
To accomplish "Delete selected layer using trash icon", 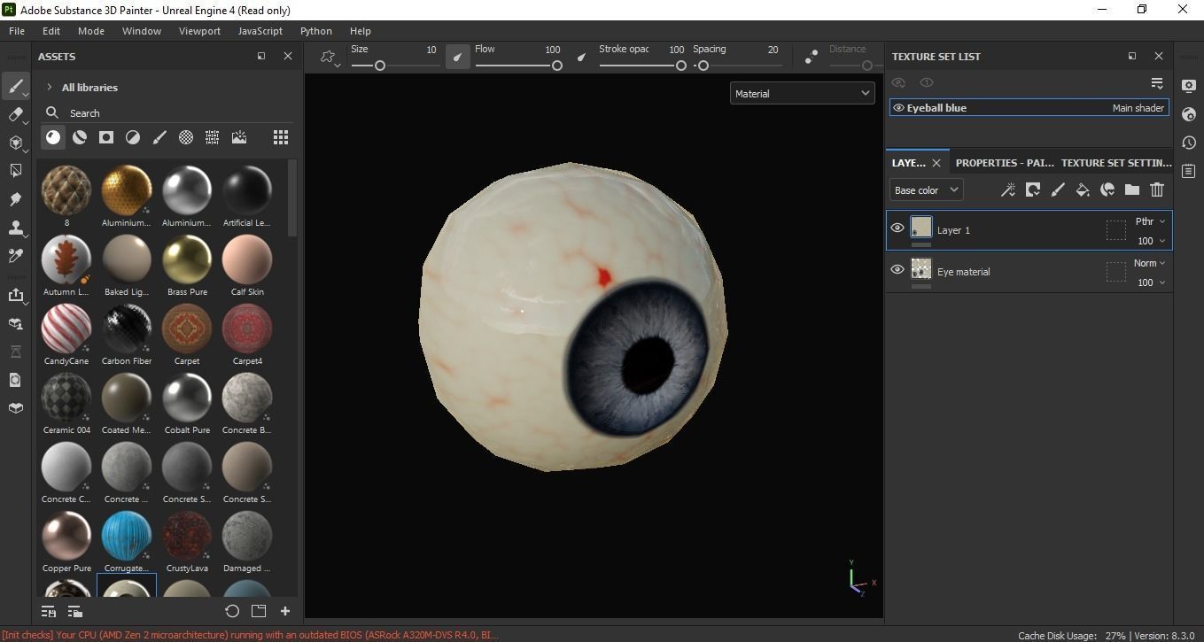I will (x=1157, y=190).
